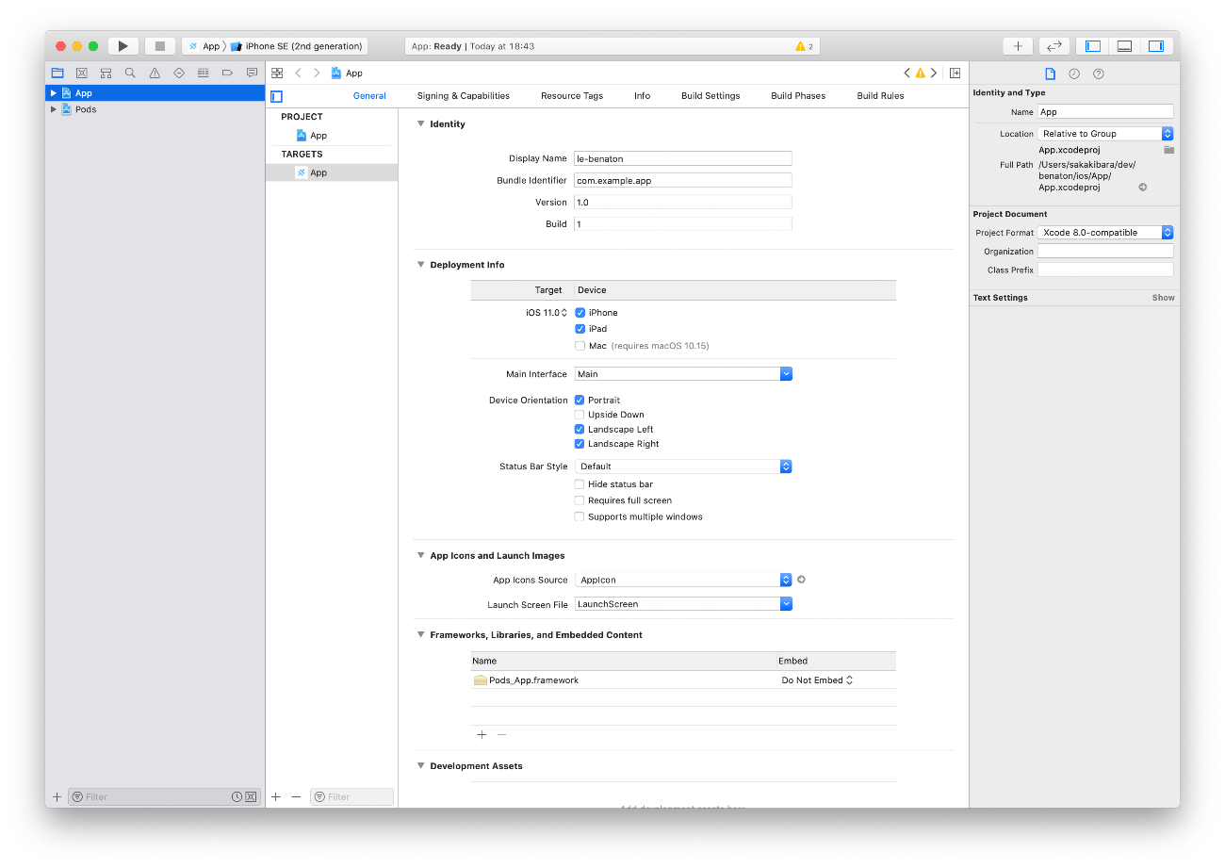
Task: Change Pods_App.framework embed option
Action: (817, 680)
